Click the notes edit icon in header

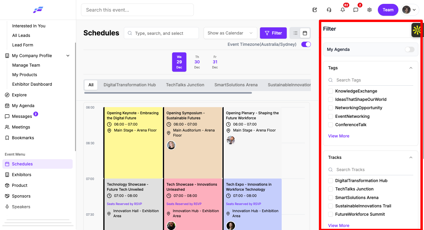[315, 10]
